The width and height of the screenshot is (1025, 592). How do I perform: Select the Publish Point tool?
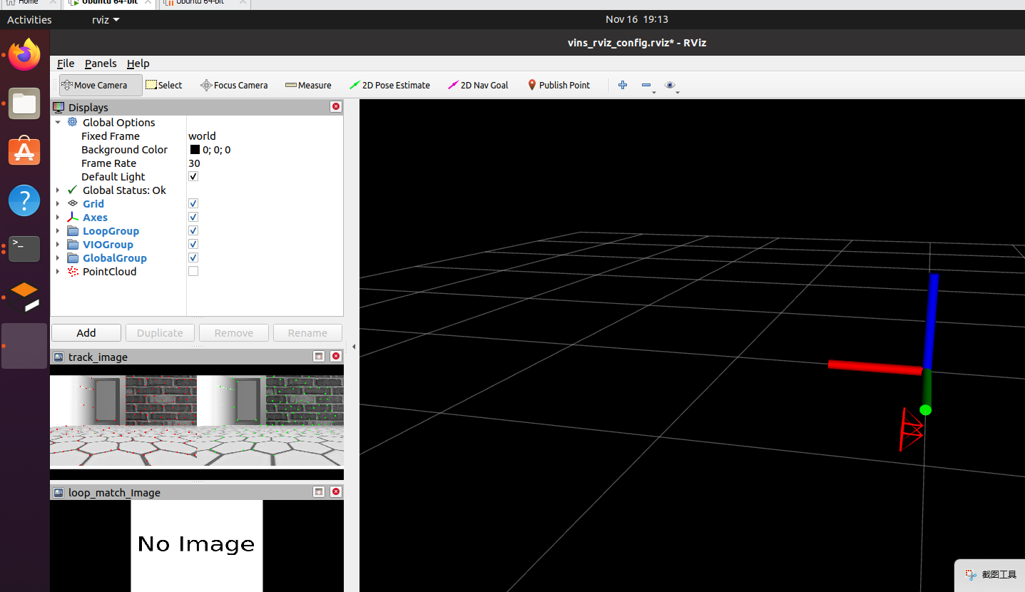559,85
